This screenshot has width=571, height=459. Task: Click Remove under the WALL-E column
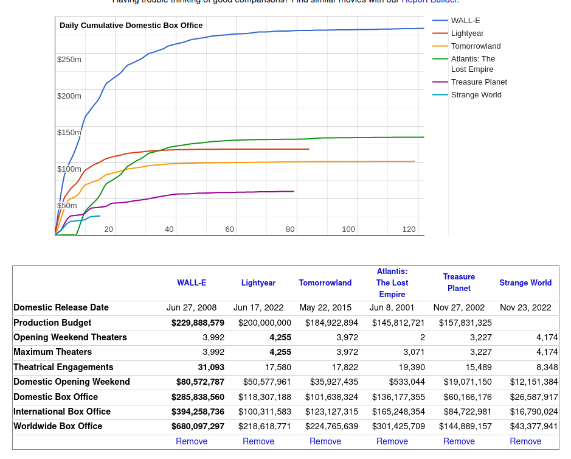pos(192,441)
